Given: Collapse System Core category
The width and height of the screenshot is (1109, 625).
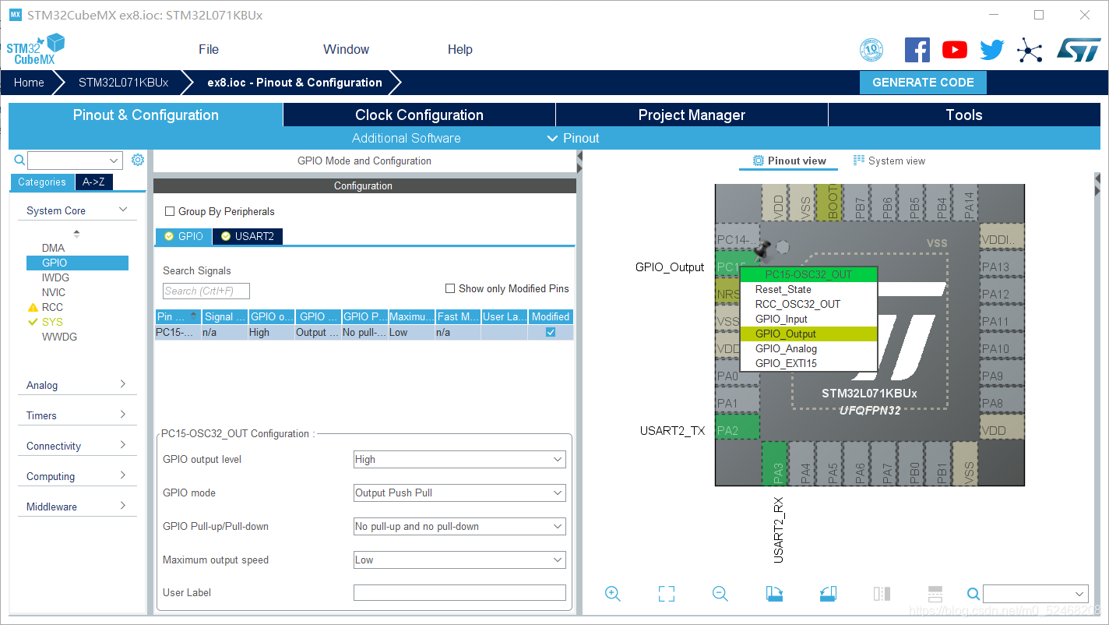Looking at the screenshot, I should [77, 210].
